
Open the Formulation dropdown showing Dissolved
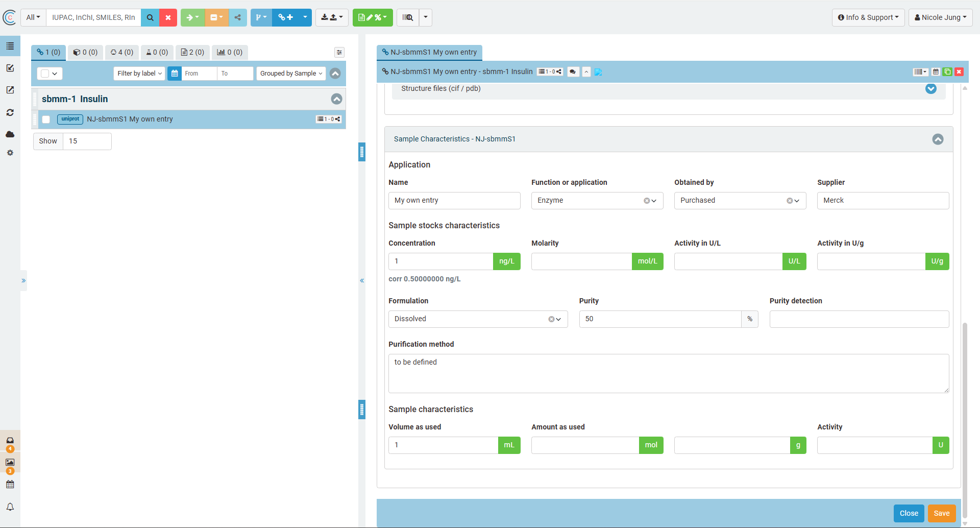pyautogui.click(x=478, y=319)
